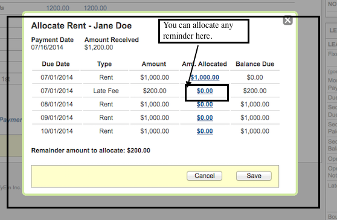Screen dimensions: 337x220
Task: Select the Amount Received $1,200.00 value
Action: click(x=98, y=47)
